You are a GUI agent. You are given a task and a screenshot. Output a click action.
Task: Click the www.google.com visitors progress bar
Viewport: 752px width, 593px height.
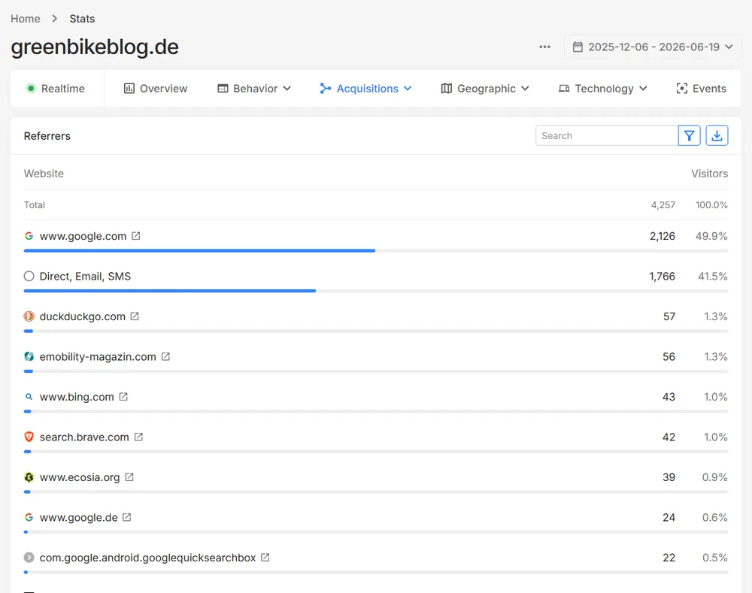click(x=376, y=251)
